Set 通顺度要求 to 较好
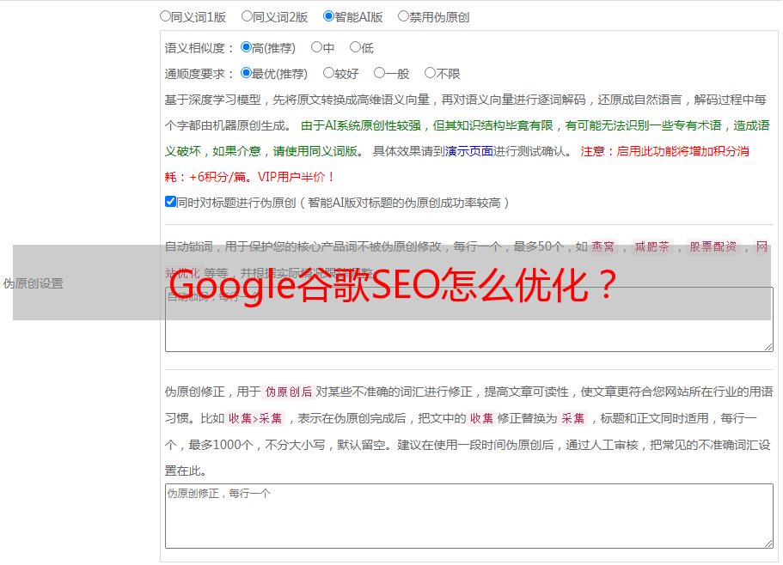 (x=328, y=73)
